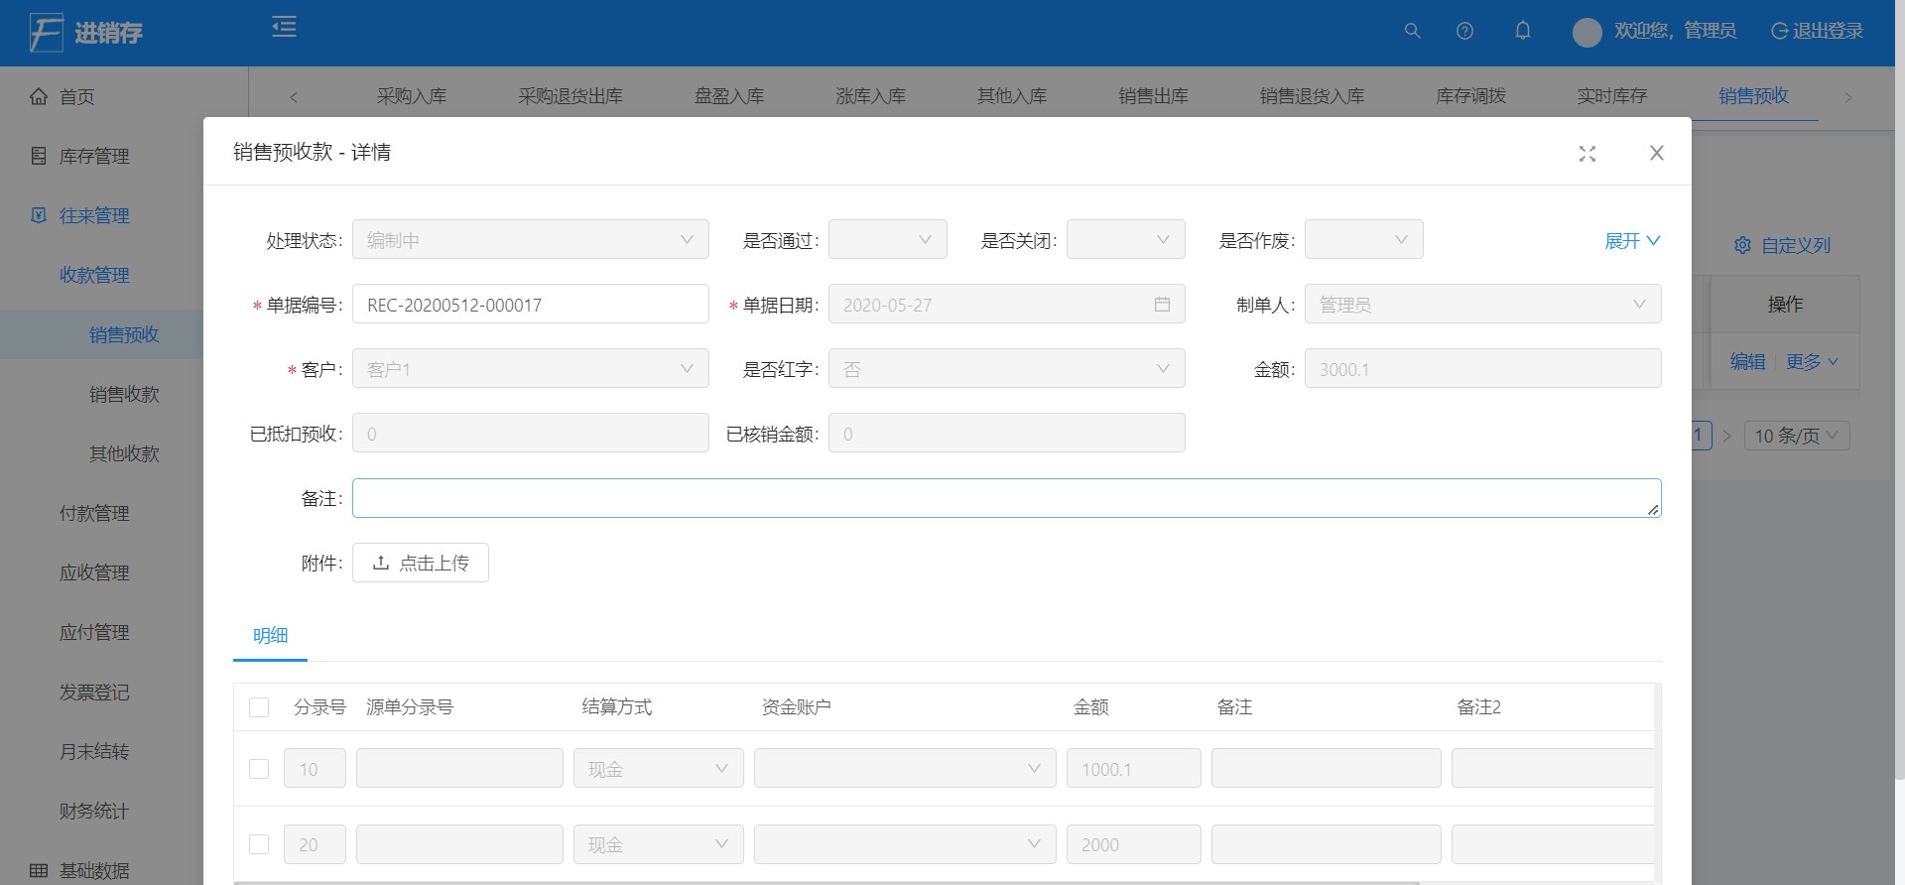Toggle fullscreen for the detail dialog
The image size is (1905, 885).
coord(1587,154)
